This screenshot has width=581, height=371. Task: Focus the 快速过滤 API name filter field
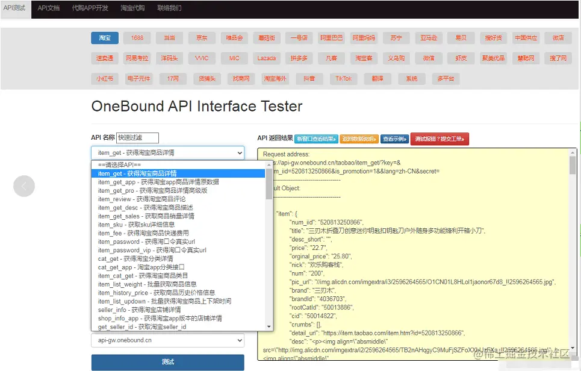[x=137, y=137]
